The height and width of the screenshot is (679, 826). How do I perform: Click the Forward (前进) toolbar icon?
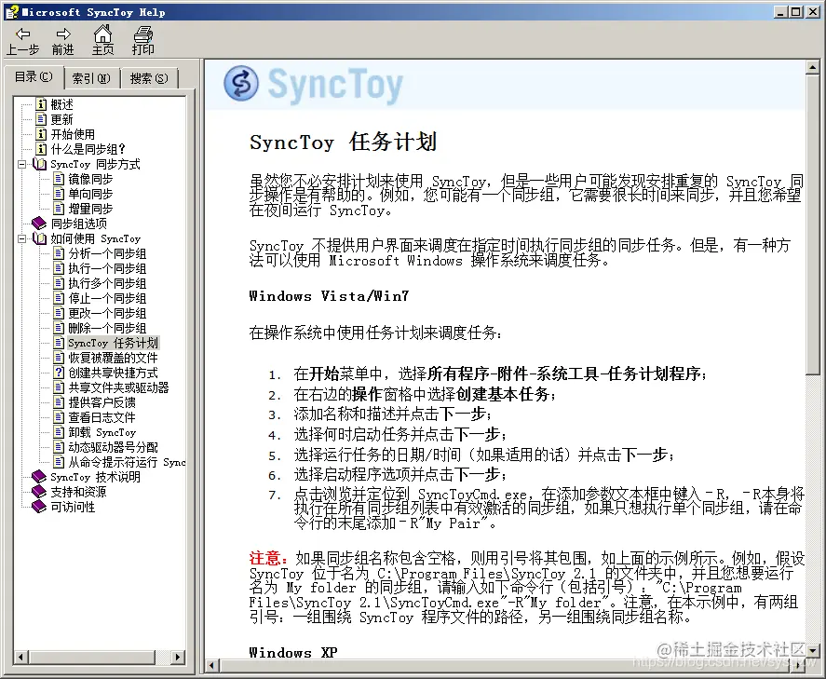pyautogui.click(x=63, y=34)
